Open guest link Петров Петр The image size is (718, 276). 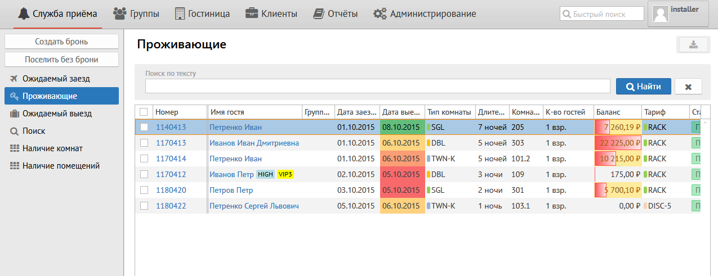pyautogui.click(x=231, y=190)
